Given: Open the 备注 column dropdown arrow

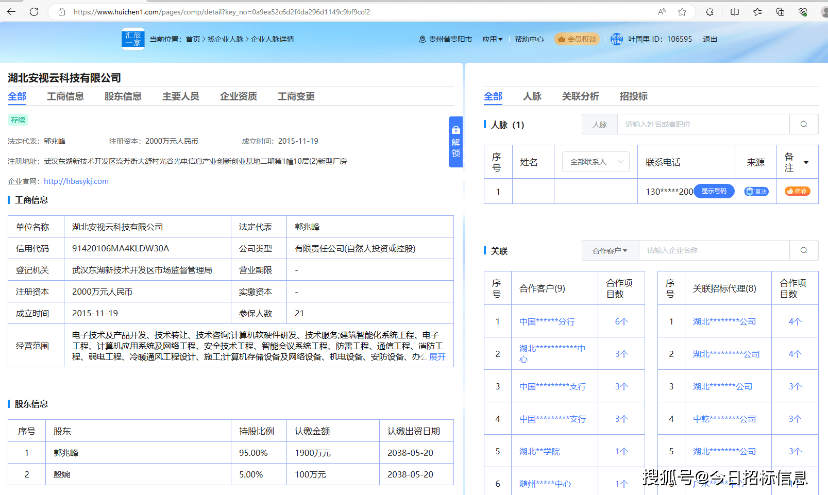Looking at the screenshot, I should point(806,162).
